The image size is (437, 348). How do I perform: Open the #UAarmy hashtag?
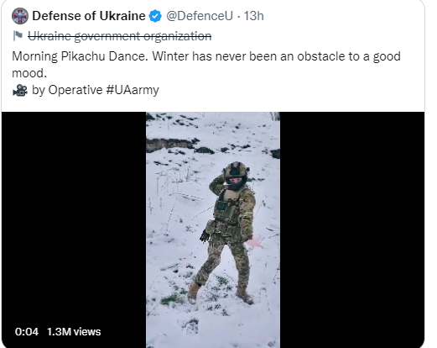click(133, 90)
